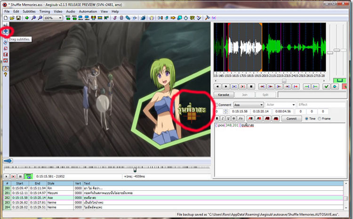Click the Open subtitles folder icon
The width and height of the screenshot is (353, 219).
tap(12, 18)
